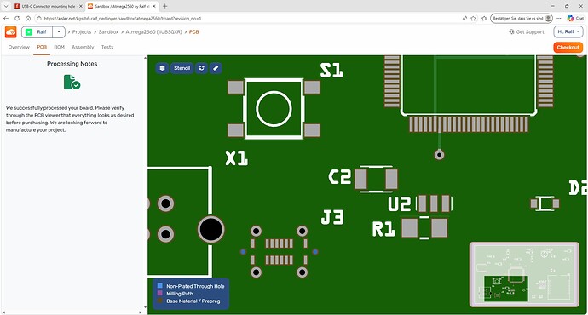Open a new browser tab with plus icon
Image resolution: width=588 pixels, height=315 pixels.
[x=165, y=6]
